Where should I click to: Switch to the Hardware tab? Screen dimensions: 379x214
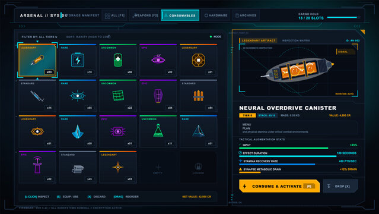[x=216, y=15]
